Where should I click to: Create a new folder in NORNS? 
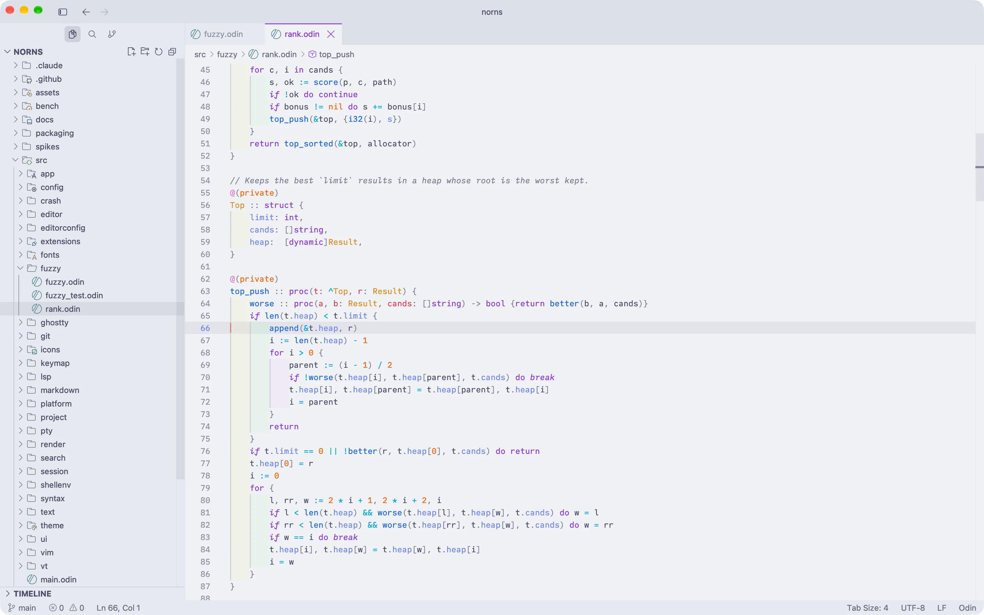145,52
